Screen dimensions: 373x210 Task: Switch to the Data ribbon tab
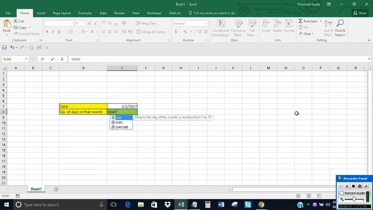103,13
